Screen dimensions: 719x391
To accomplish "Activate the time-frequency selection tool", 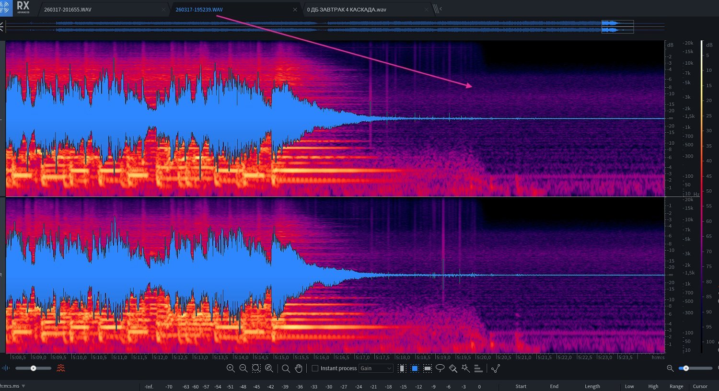I will pyautogui.click(x=415, y=368).
